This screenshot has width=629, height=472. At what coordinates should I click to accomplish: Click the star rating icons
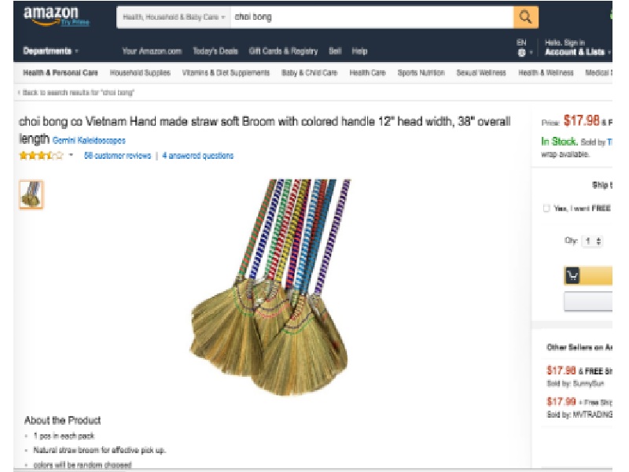42,155
